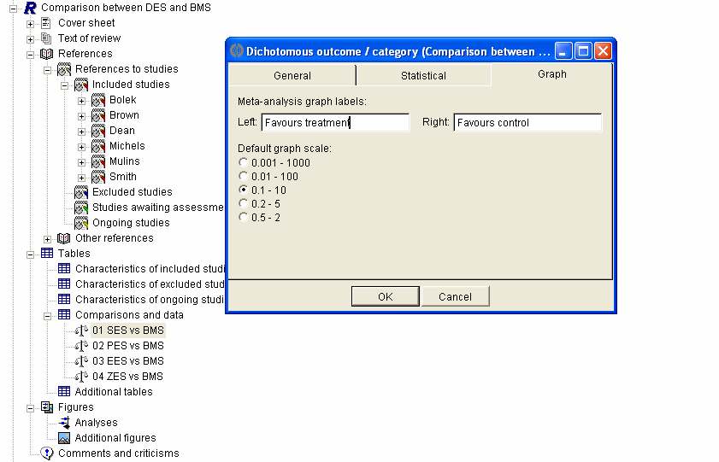Select graph scale 0.5 - 2
The height and width of the screenshot is (462, 719).
[x=243, y=217]
